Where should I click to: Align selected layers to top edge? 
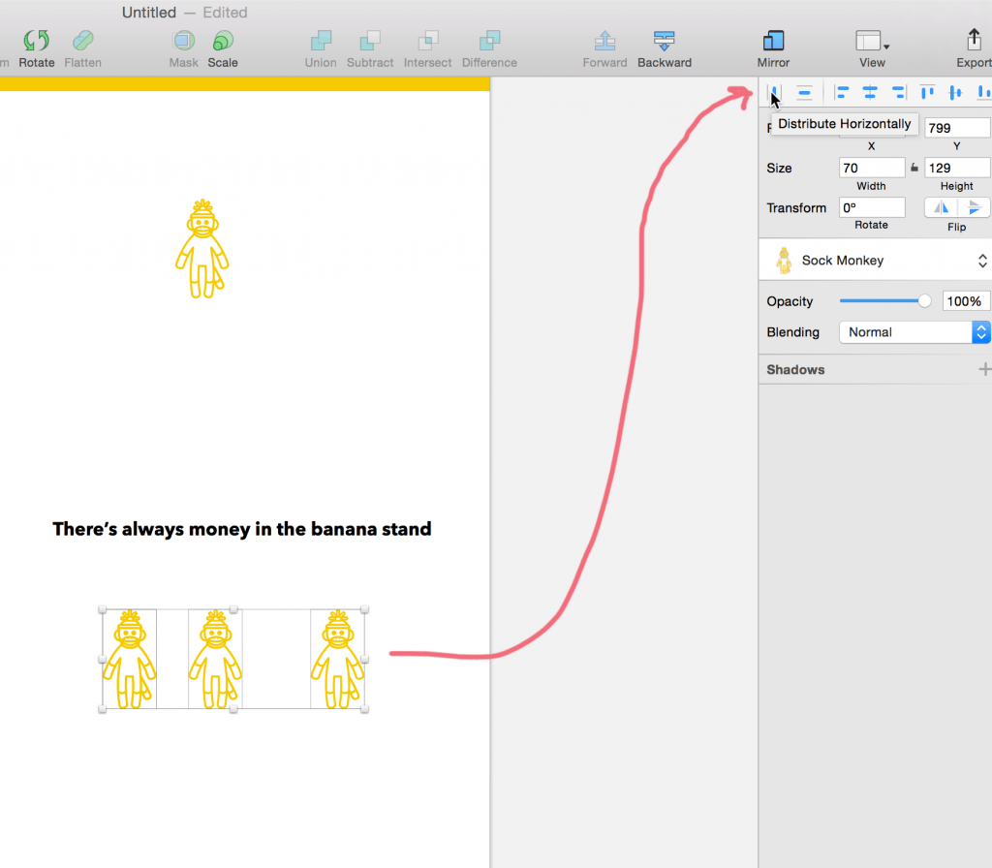927,93
